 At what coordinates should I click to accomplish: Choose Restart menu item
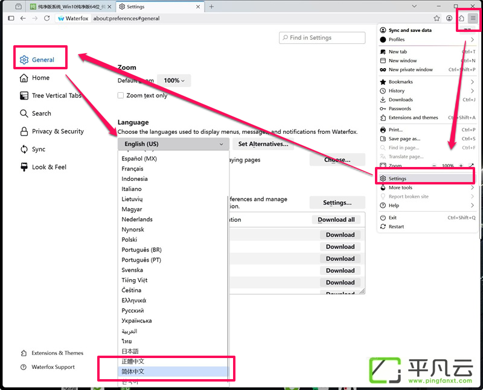point(427,227)
